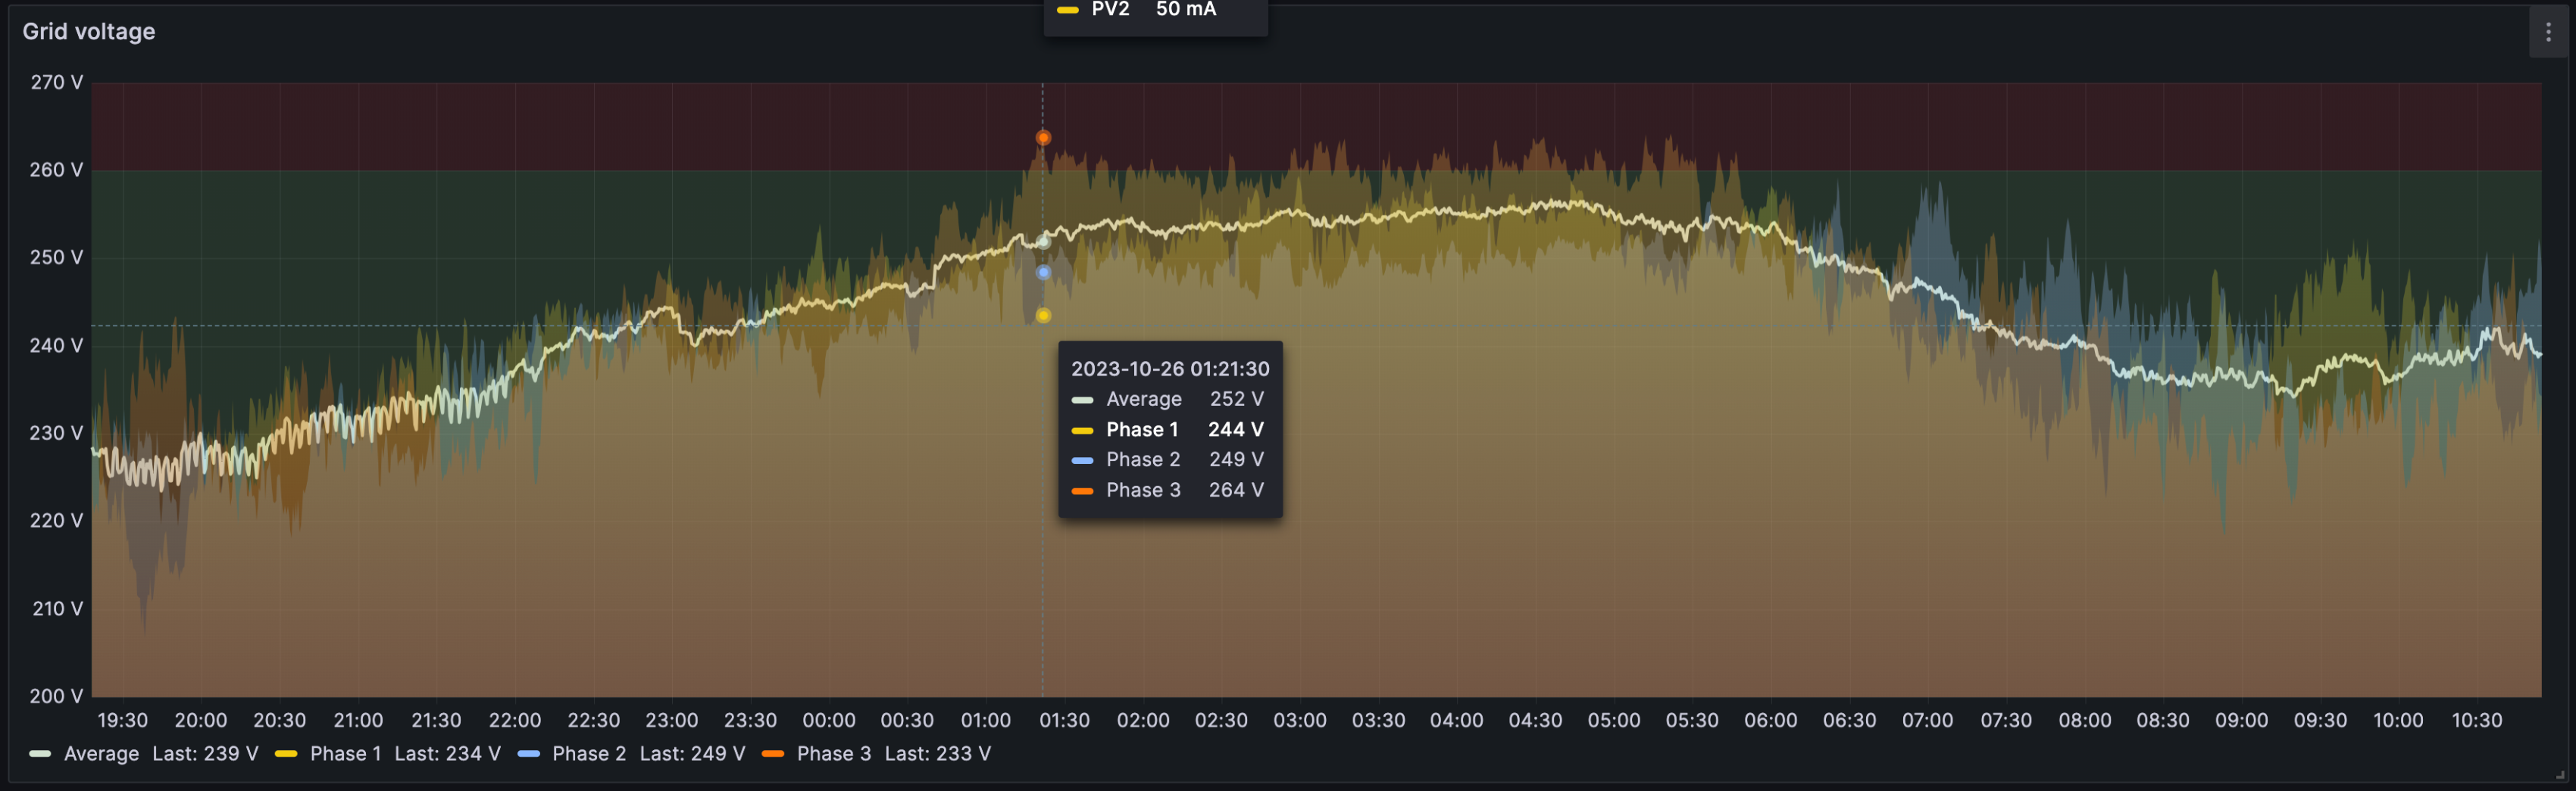Image resolution: width=2576 pixels, height=791 pixels.
Task: Click the 01:30 time axis label
Action: click(1064, 720)
